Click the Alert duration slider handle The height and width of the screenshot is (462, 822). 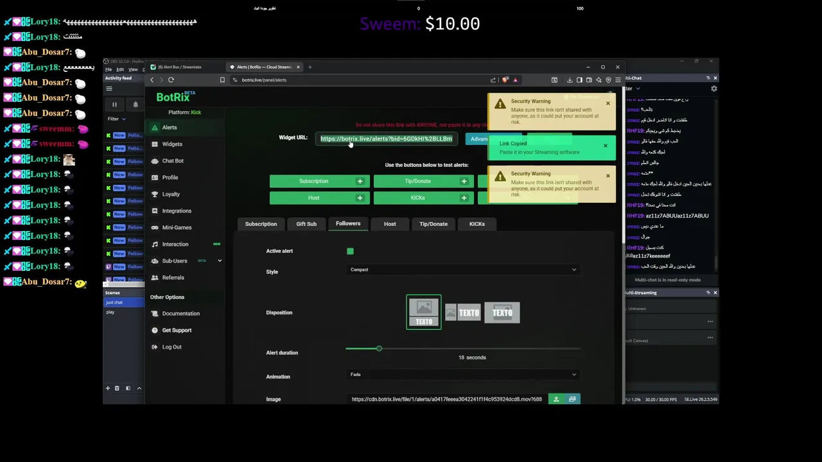click(x=379, y=348)
